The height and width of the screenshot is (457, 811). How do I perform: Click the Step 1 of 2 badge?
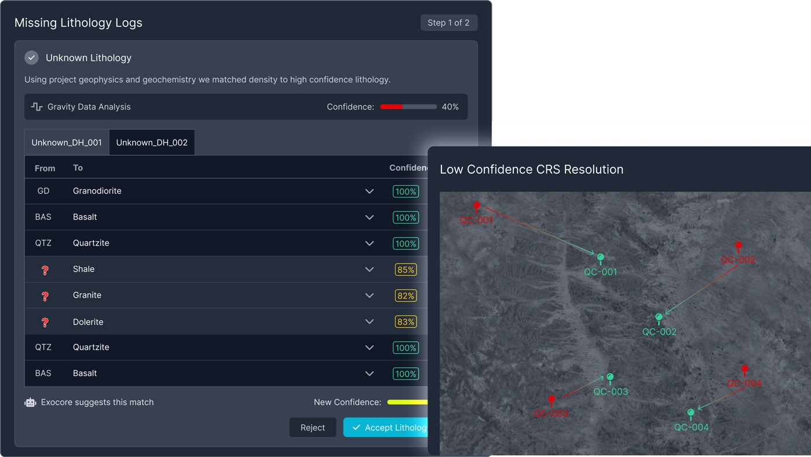pyautogui.click(x=449, y=23)
